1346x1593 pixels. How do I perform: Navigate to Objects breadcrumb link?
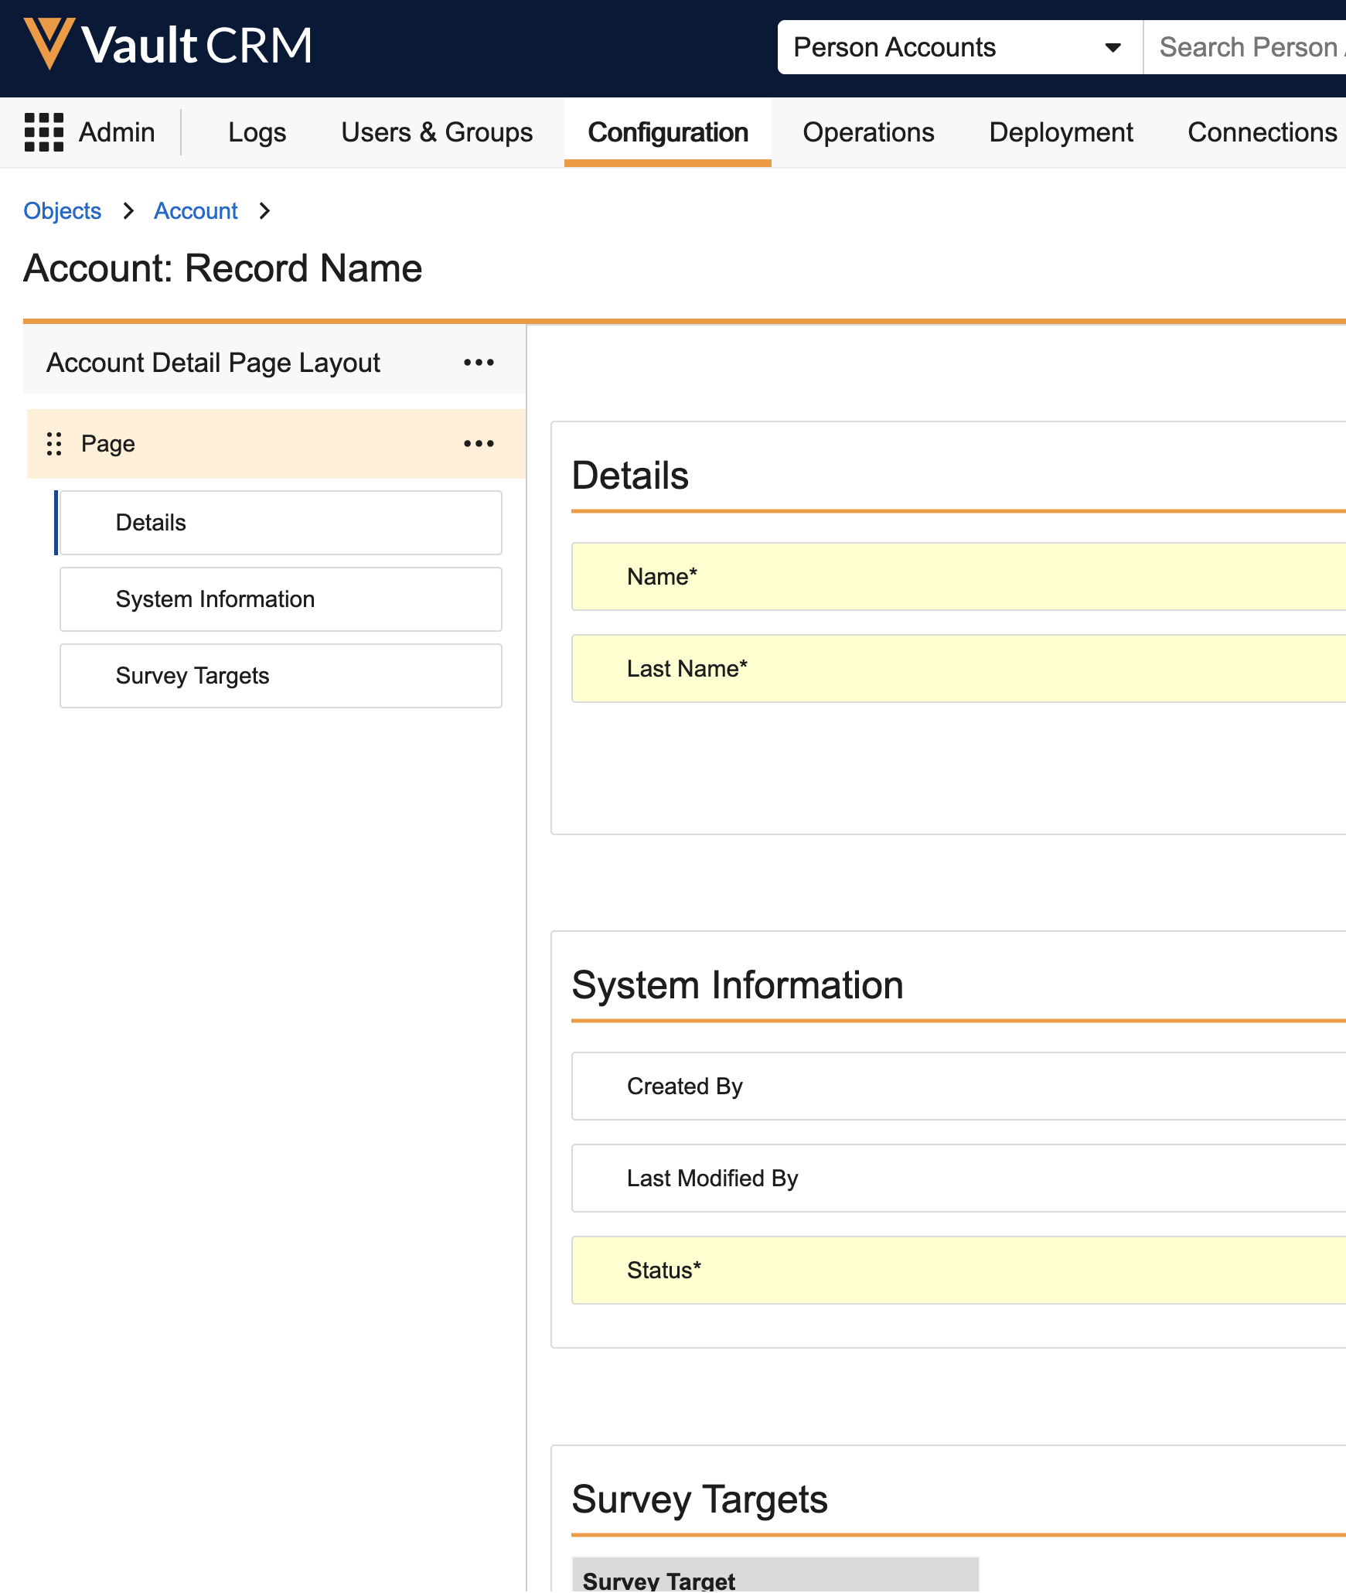pyautogui.click(x=63, y=211)
